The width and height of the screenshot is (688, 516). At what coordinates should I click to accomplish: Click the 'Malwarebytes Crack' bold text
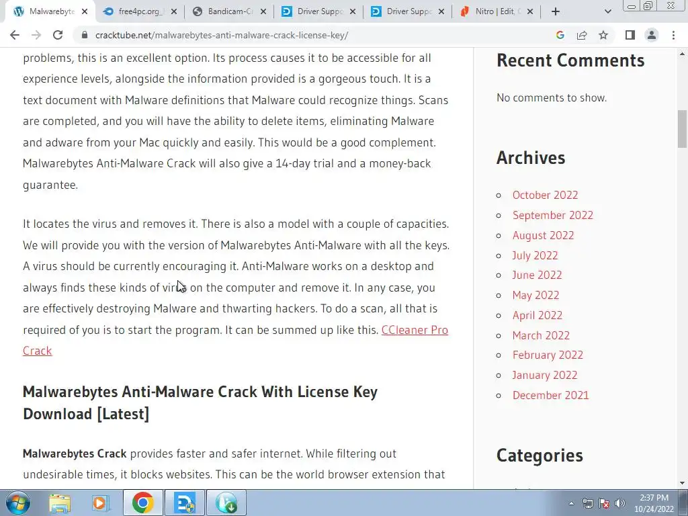pos(75,454)
